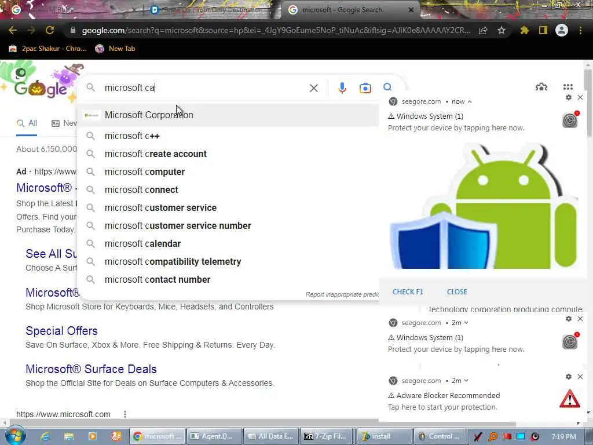
Task: Click the address bar URL
Action: point(276,30)
